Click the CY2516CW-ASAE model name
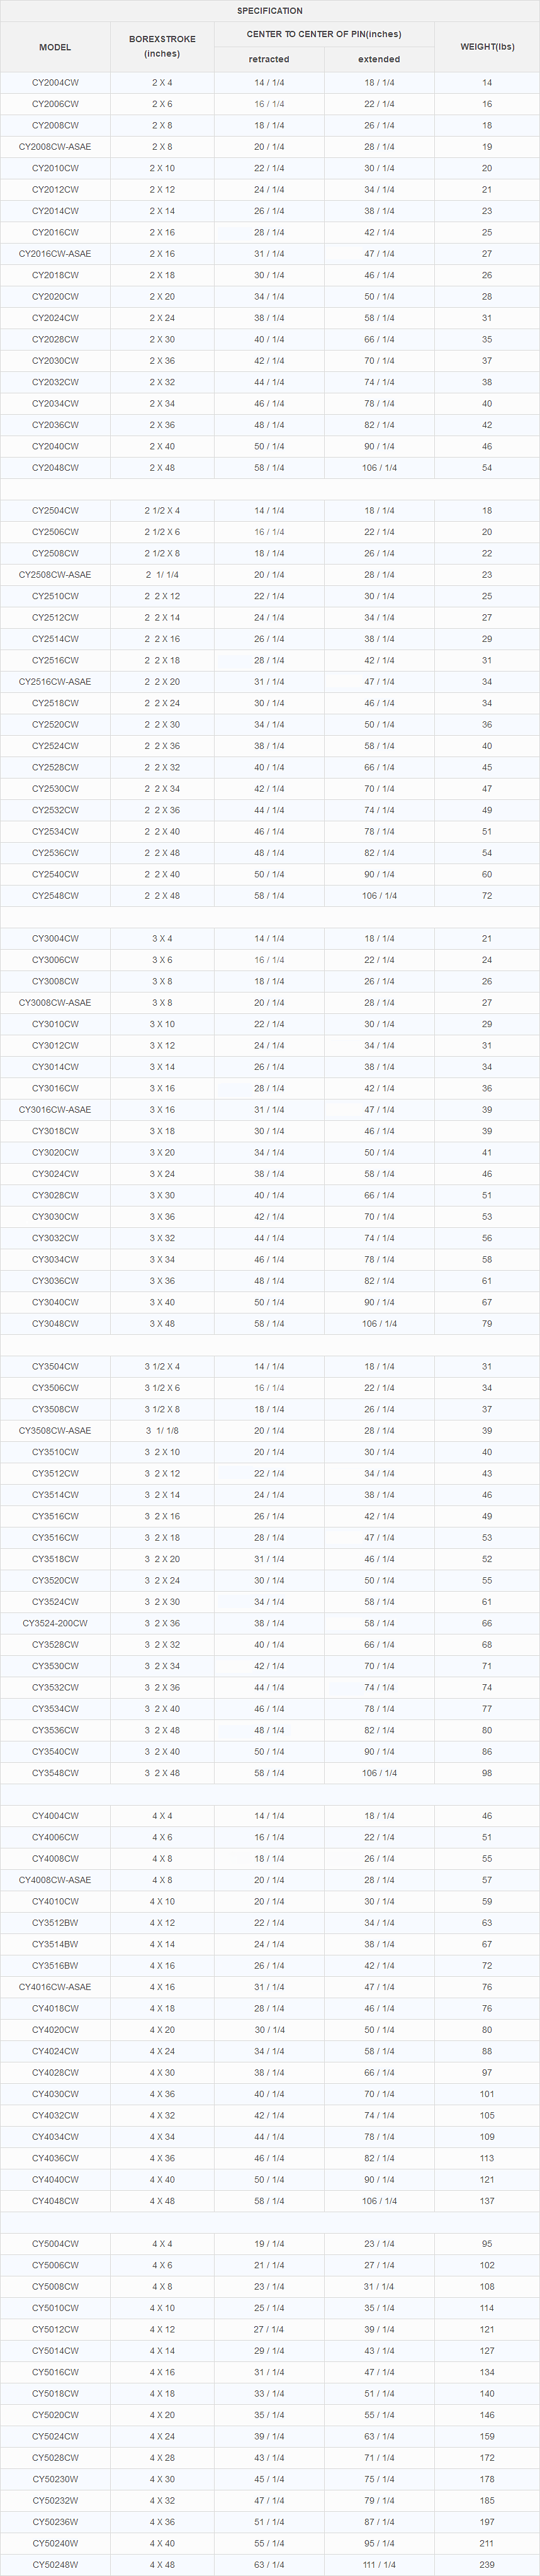The height and width of the screenshot is (2576, 540). (55, 682)
